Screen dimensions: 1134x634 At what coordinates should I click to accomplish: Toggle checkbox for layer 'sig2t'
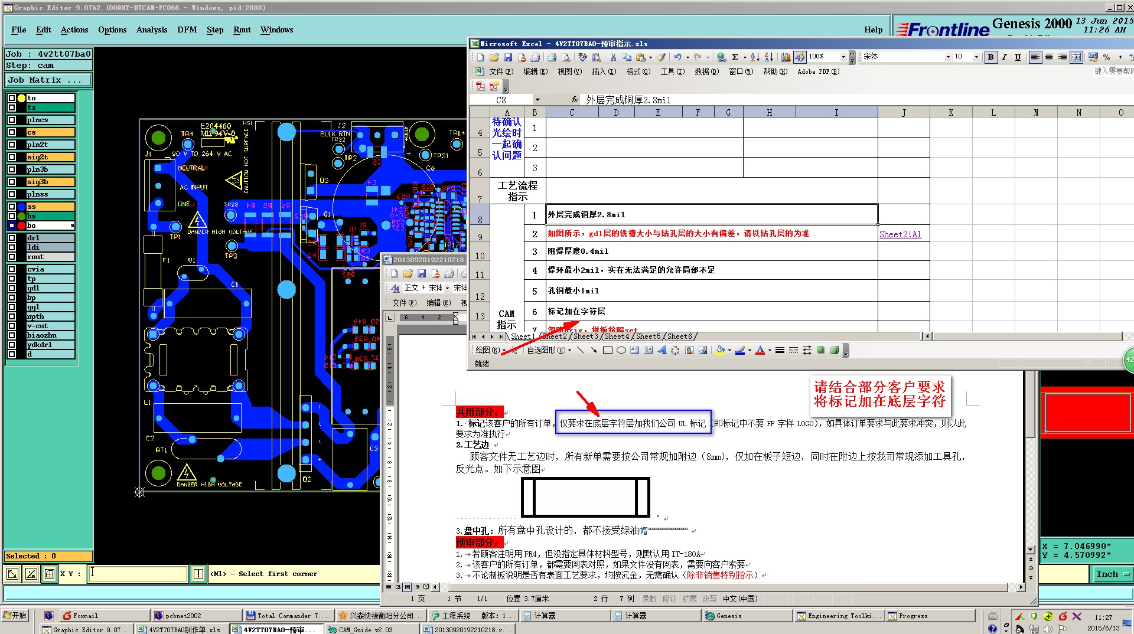tap(11, 157)
